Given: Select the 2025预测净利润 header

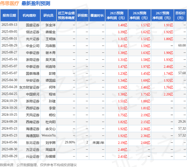Looking at the screenshot, I should [x=117, y=15].
